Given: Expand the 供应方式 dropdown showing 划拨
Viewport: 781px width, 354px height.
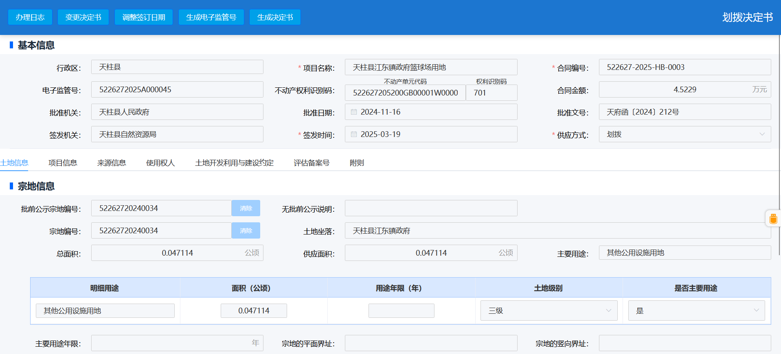Looking at the screenshot, I should [685, 134].
